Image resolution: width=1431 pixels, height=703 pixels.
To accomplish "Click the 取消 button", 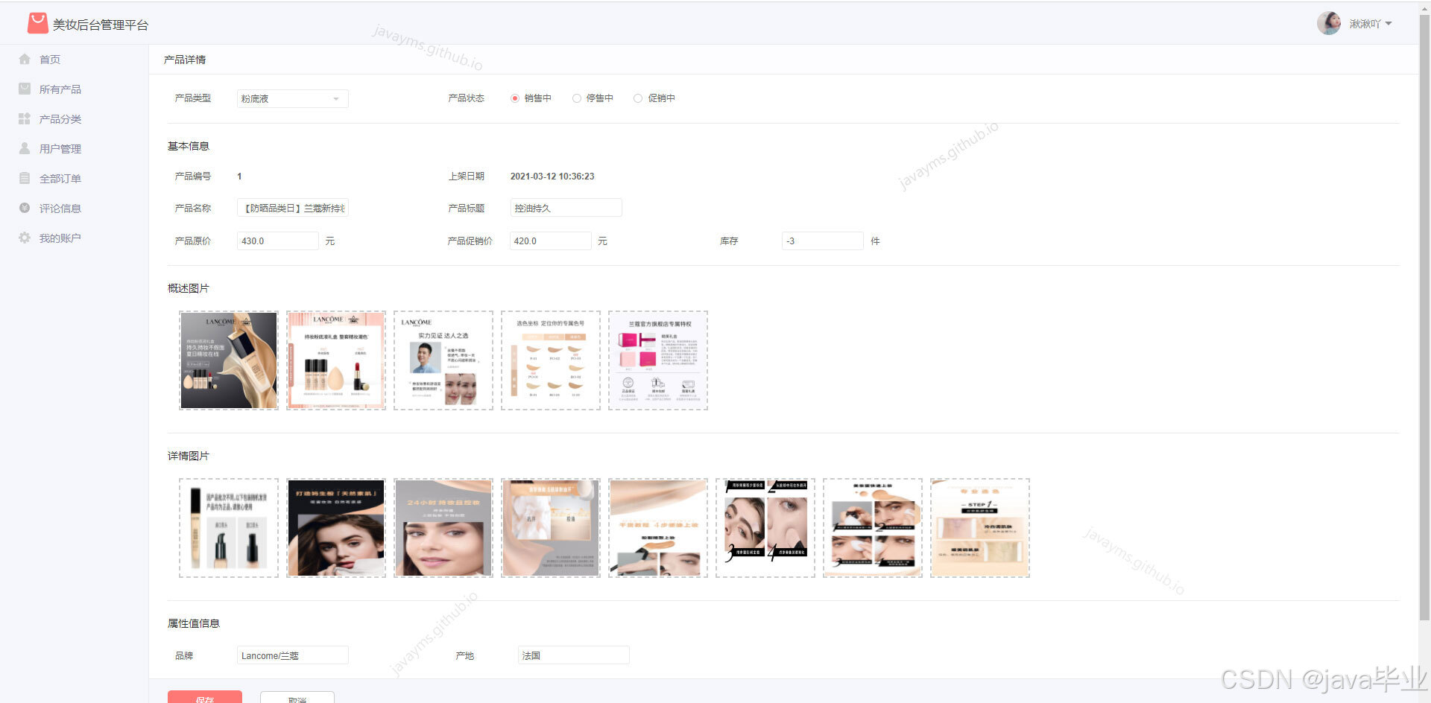I will click(x=297, y=697).
